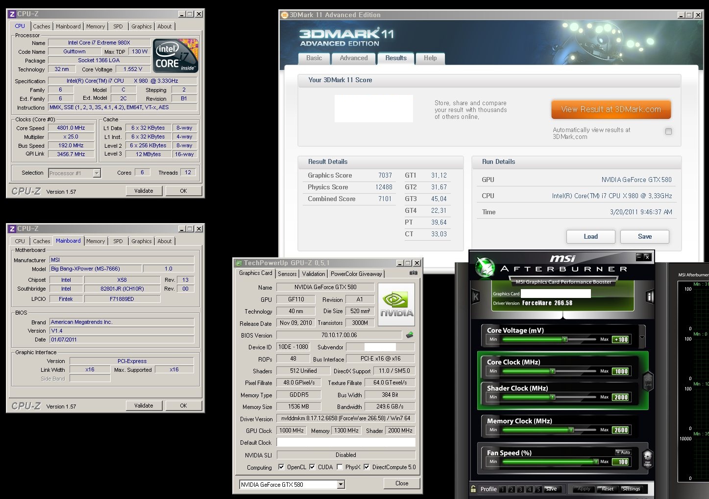Select Afterburner profile slot 5
The image size is (709, 499).
click(538, 489)
